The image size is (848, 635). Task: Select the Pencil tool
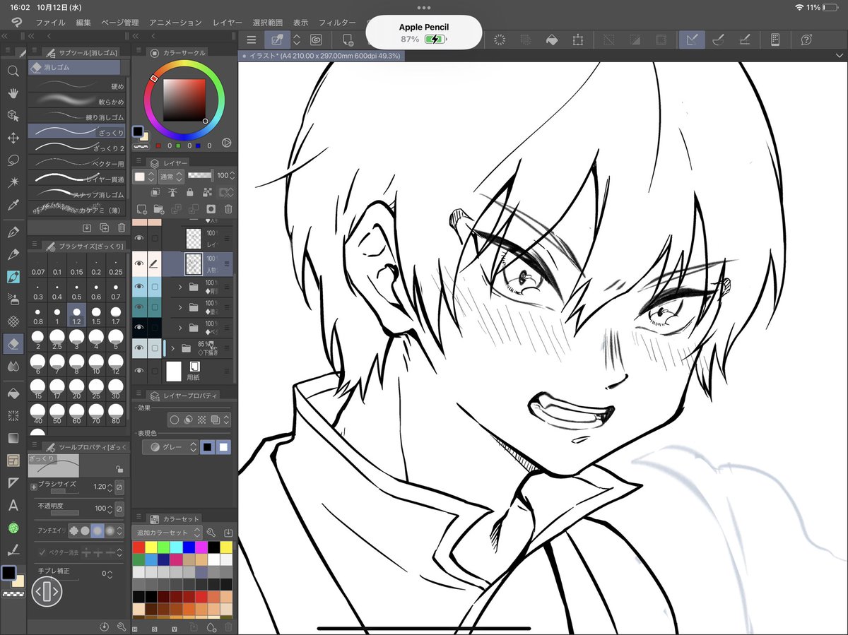[13, 254]
